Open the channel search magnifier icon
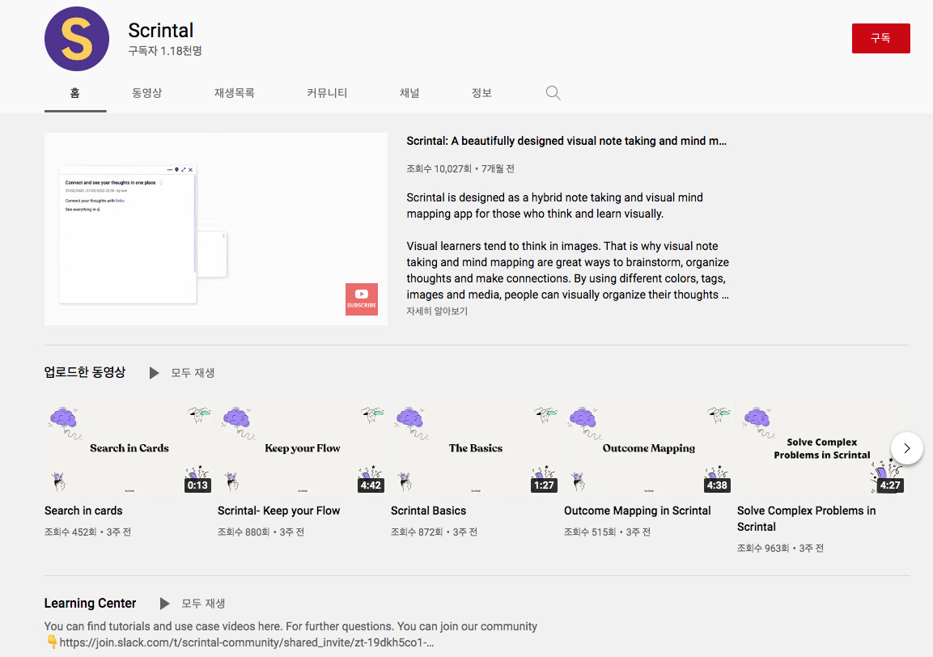933x657 pixels. click(553, 93)
